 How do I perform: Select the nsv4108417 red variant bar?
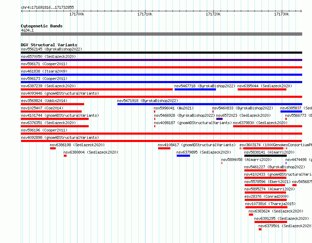[x=164, y=148]
